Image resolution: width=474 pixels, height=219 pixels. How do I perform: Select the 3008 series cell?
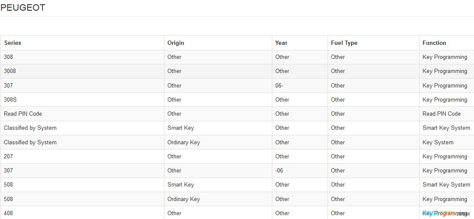(x=82, y=71)
